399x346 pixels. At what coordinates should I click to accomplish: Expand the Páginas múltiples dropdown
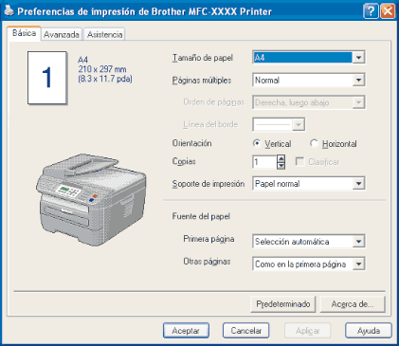point(309,80)
